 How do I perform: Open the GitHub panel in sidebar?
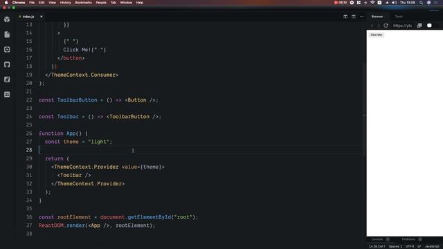tap(7, 64)
